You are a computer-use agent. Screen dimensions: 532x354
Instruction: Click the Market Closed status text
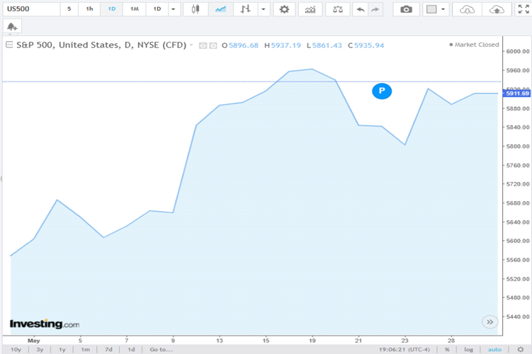(476, 45)
